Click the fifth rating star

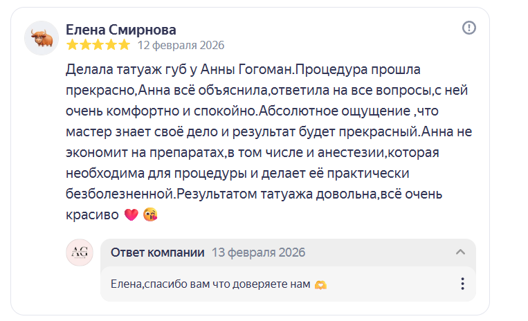[124, 45]
